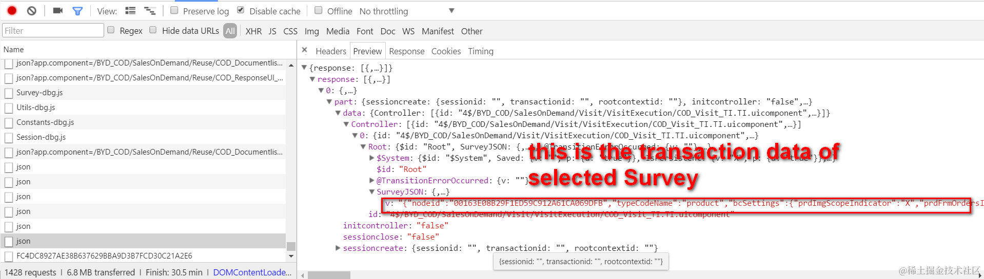
Task: Open the Timing tab
Action: coord(481,51)
